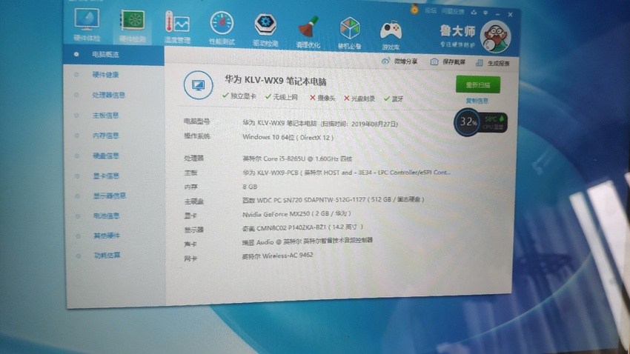Select 硬件检测 hardware detection icon
Screen dimensions: 630x354
[133, 26]
